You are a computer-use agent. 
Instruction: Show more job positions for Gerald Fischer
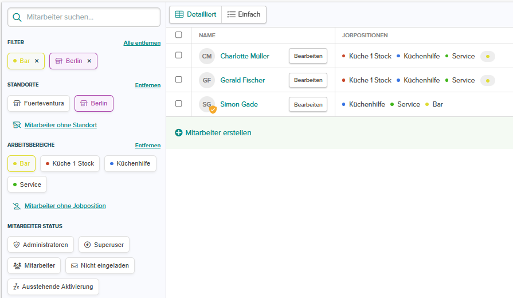tap(487, 80)
